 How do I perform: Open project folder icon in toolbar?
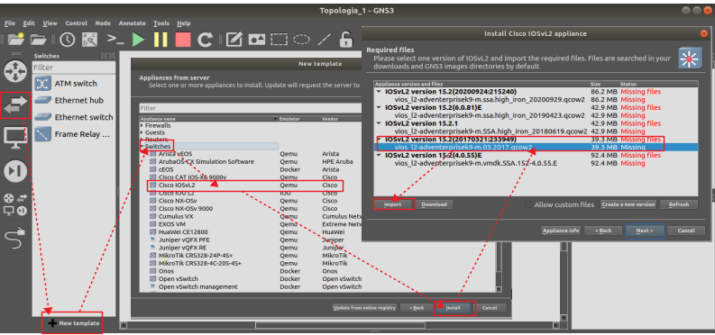point(39,39)
